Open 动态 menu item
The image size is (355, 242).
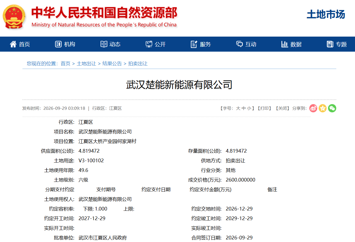115,44
